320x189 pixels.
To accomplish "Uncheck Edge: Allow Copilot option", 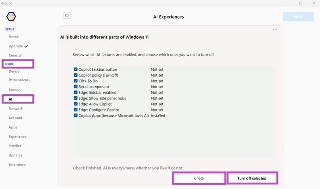I will coord(76,104).
